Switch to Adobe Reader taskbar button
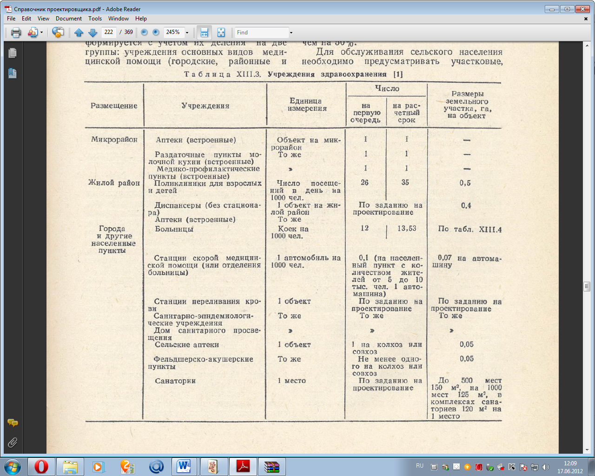This screenshot has height=476, width=595. (x=243, y=466)
